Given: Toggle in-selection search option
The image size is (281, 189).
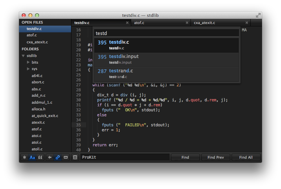Looking at the screenshot, I should tap(66, 157).
